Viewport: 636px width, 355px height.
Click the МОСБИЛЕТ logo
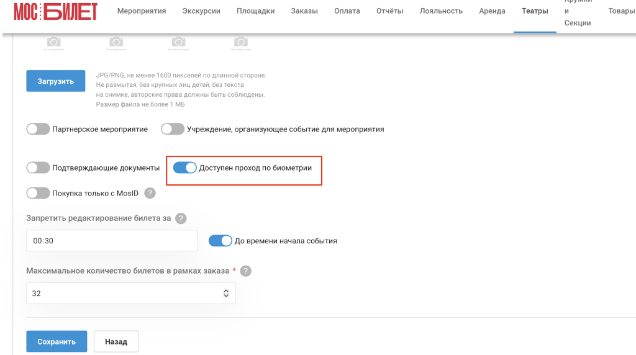[x=55, y=11]
